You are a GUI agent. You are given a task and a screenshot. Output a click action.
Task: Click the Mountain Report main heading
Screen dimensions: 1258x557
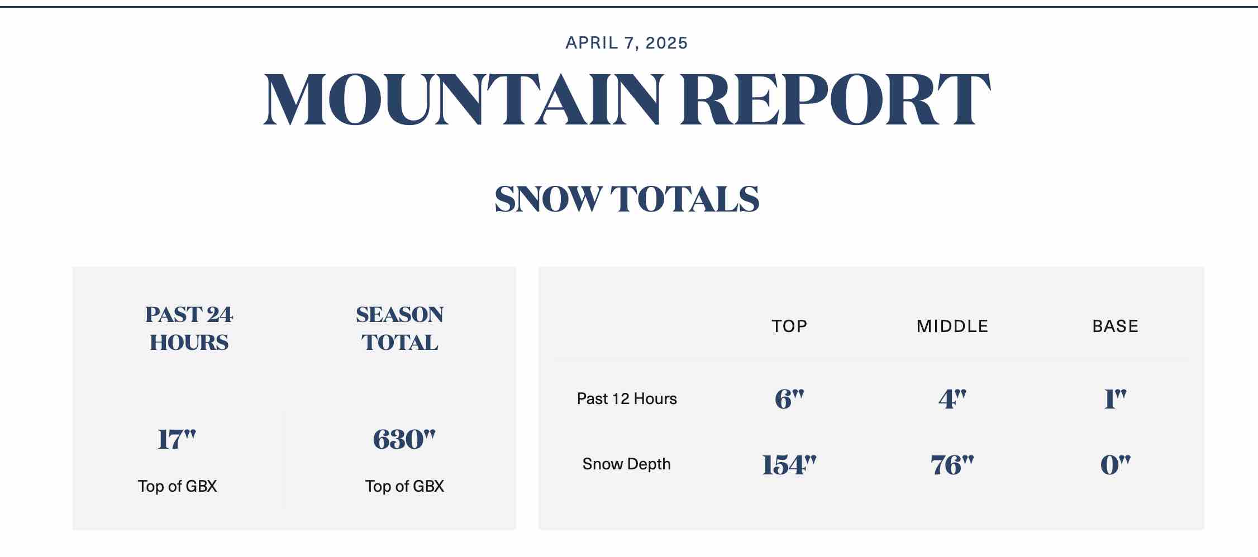pyautogui.click(x=626, y=99)
